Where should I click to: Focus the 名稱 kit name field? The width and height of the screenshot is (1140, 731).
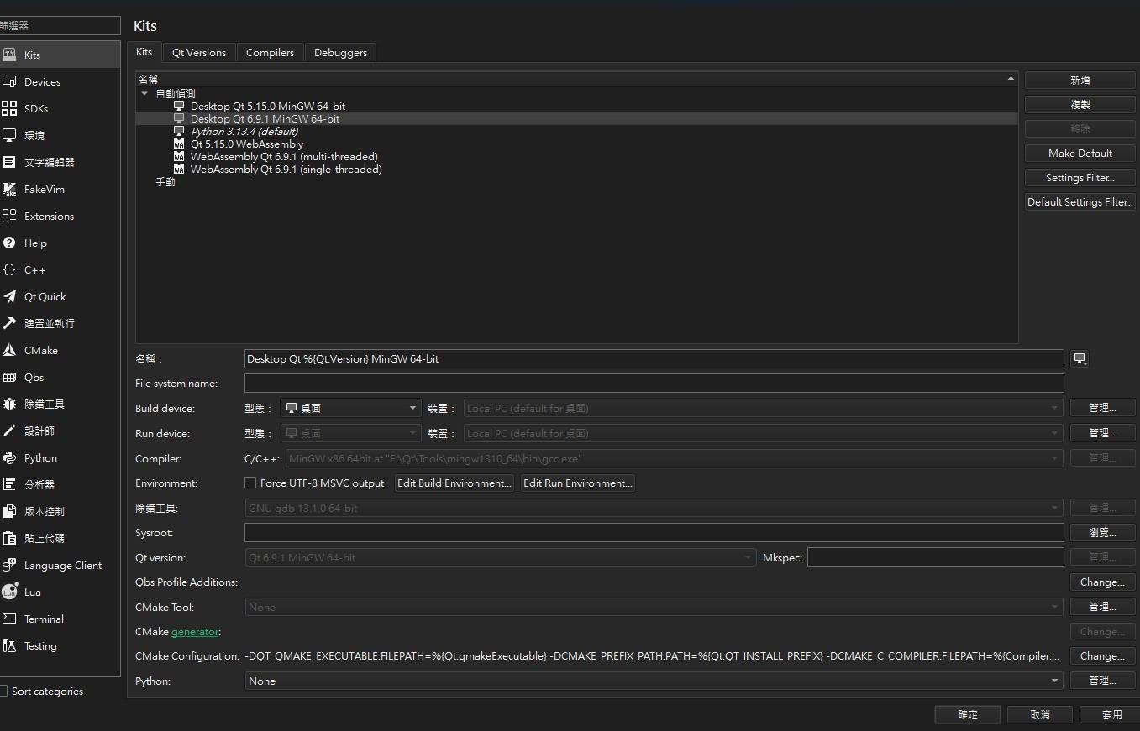coord(654,358)
